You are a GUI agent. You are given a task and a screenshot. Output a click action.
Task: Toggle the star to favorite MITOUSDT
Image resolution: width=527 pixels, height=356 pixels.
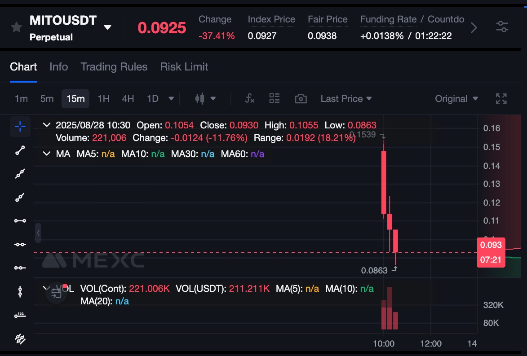click(x=16, y=27)
